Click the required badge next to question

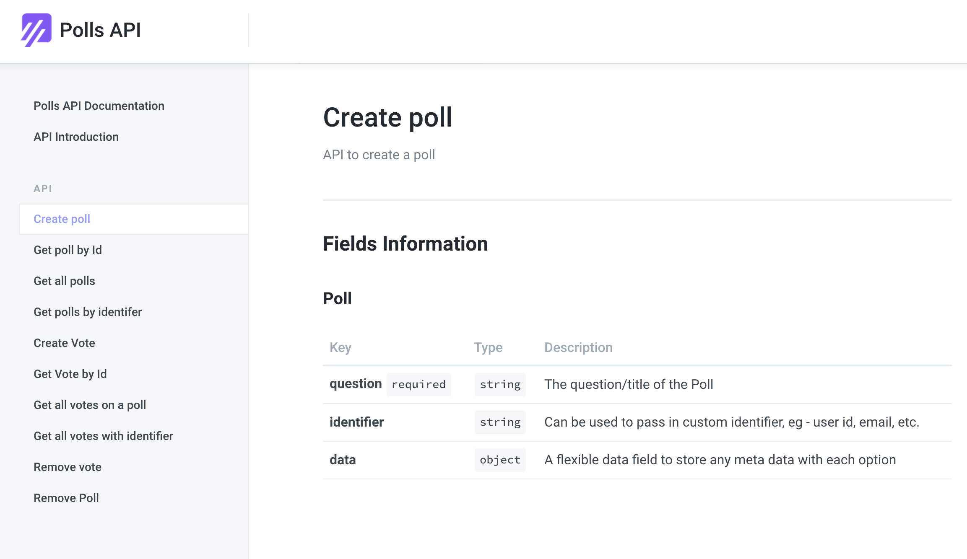pyautogui.click(x=418, y=384)
